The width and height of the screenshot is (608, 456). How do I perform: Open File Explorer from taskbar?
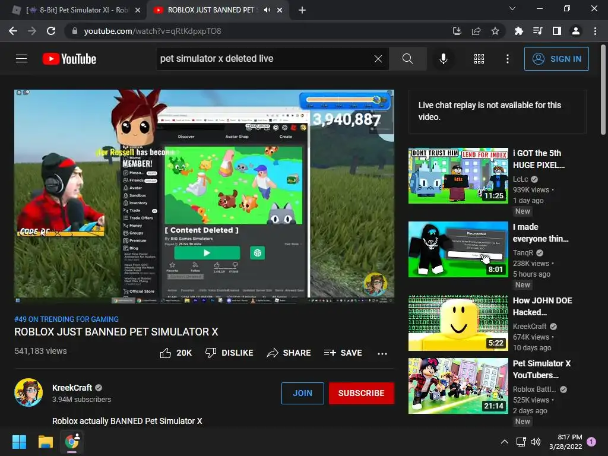tap(45, 442)
